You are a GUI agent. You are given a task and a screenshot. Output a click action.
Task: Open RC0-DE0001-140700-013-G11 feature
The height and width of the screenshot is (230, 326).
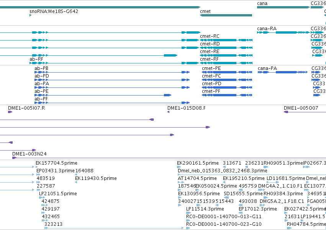pos(224,217)
